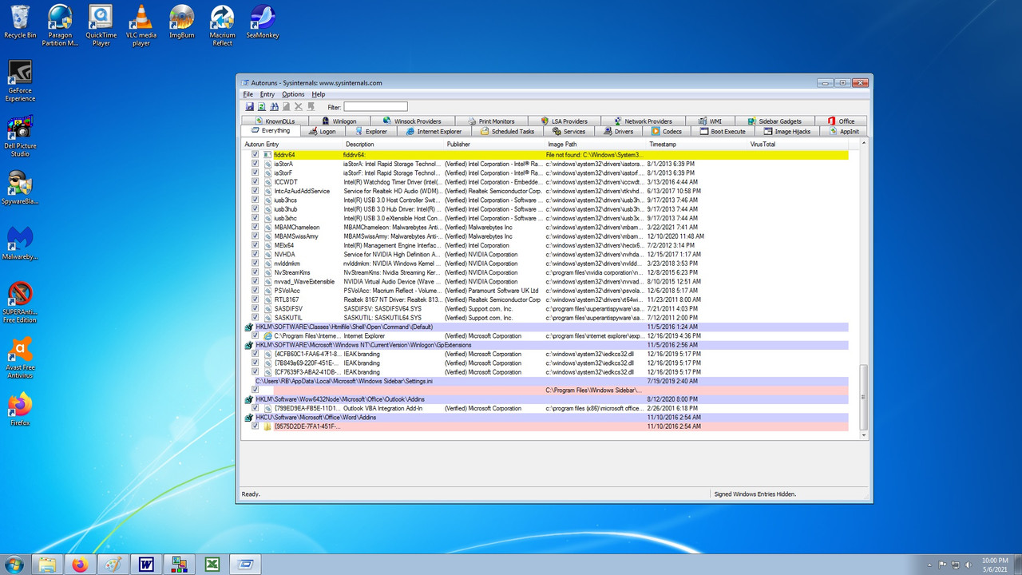Uncheck the Outlook VBA Integration Add-In checkbox
The width and height of the screenshot is (1022, 575).
(255, 408)
